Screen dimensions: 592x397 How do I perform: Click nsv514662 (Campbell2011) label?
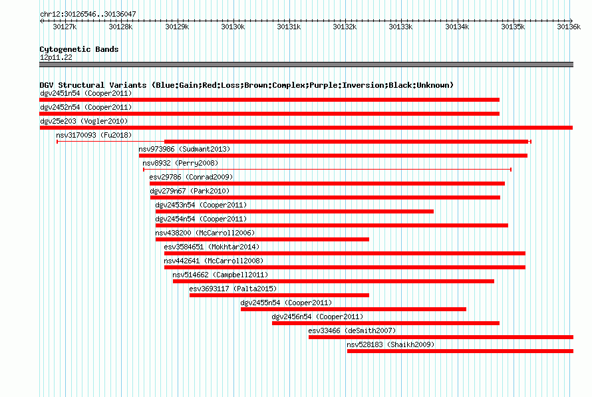tap(220, 275)
